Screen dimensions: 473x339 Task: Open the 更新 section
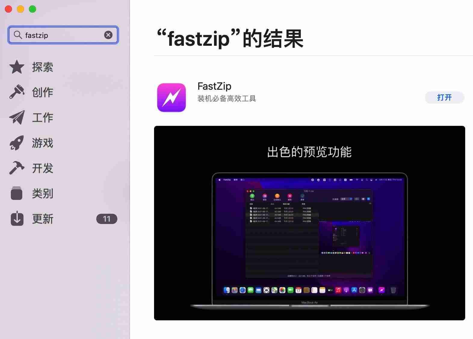click(x=42, y=219)
